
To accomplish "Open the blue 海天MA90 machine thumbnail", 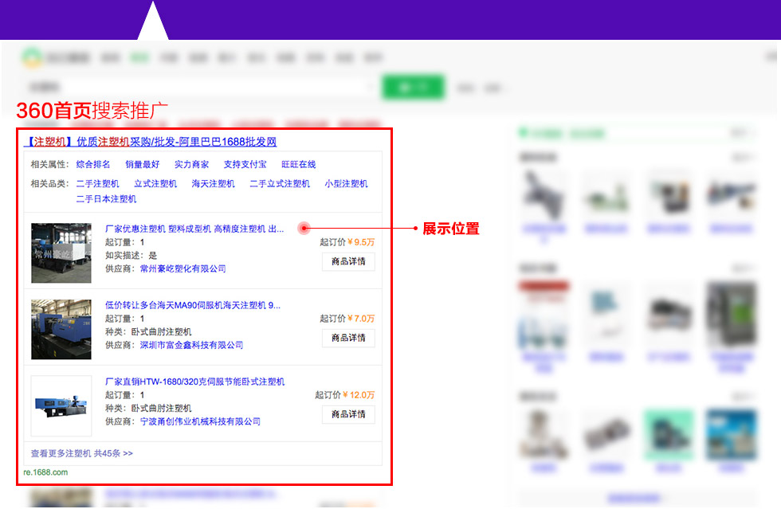I will pyautogui.click(x=61, y=329).
